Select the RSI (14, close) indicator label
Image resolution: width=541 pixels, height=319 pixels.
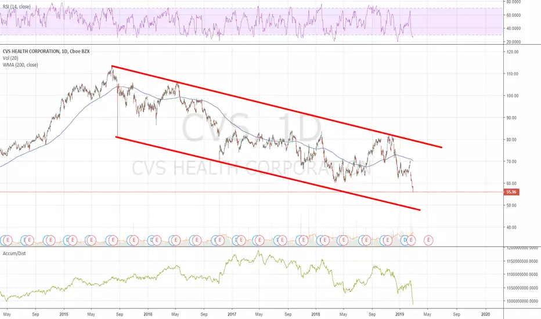pyautogui.click(x=17, y=7)
